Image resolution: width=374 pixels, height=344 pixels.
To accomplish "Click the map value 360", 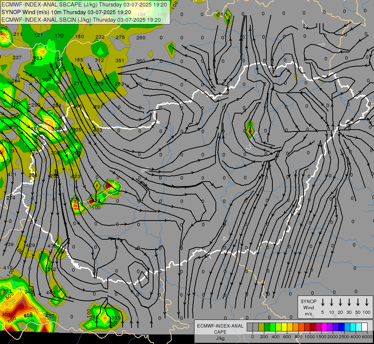I will (x=141, y=61).
